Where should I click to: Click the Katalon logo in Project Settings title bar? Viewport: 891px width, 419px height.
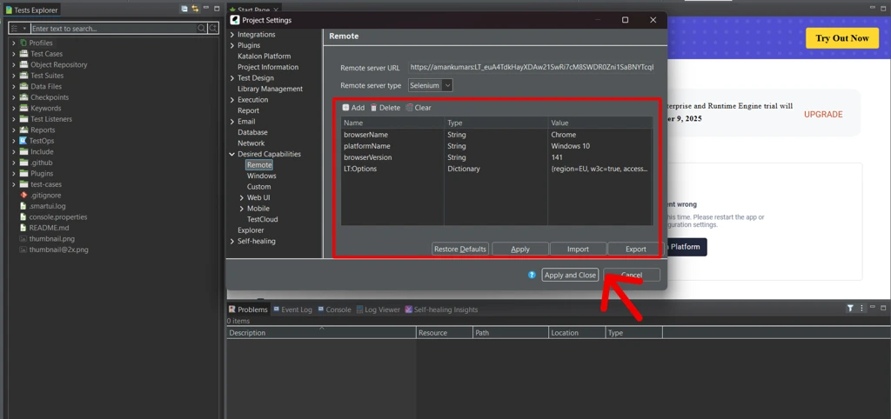[235, 20]
